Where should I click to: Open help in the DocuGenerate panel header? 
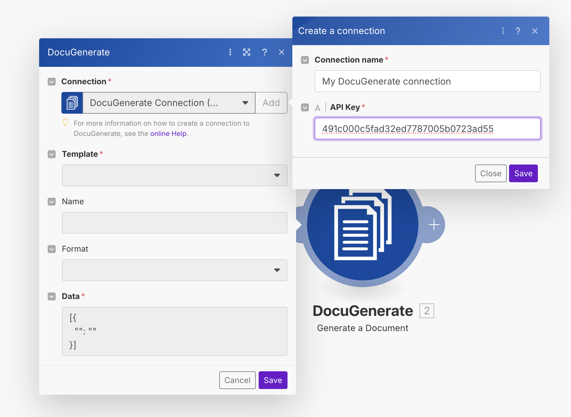pyautogui.click(x=264, y=52)
